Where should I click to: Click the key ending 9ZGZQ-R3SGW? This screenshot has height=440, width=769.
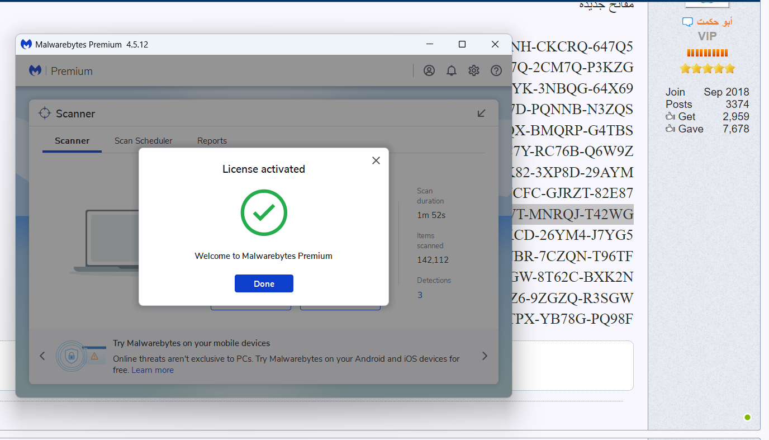click(x=573, y=298)
